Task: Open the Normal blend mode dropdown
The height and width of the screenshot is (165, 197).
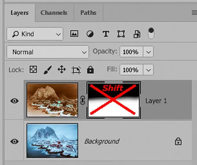Action: 48,52
